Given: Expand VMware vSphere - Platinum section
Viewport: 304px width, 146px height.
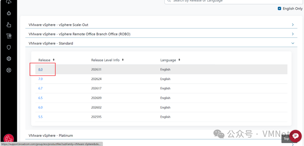Looking at the screenshot, I should pyautogui.click(x=161, y=135).
